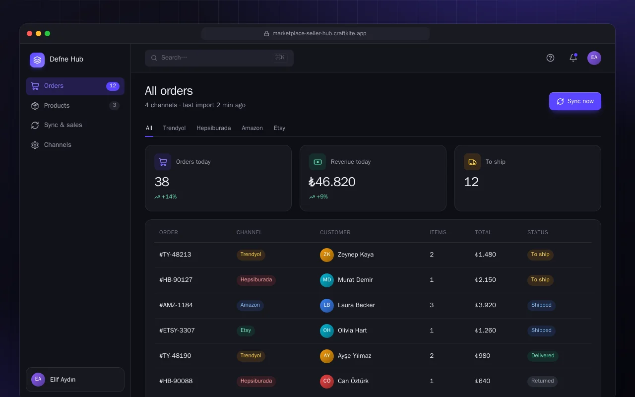Click the Defne Hub logo icon
The height and width of the screenshot is (397, 635).
click(x=37, y=60)
